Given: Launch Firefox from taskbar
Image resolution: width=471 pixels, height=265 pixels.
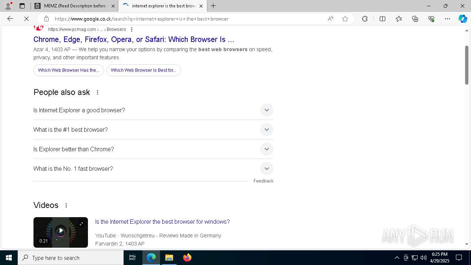Looking at the screenshot, I should (x=187, y=258).
